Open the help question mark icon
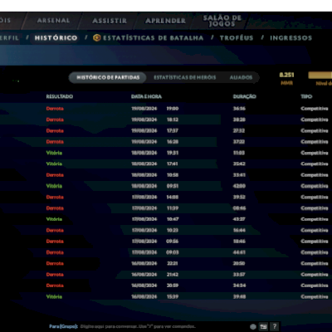 [x=275, y=326]
